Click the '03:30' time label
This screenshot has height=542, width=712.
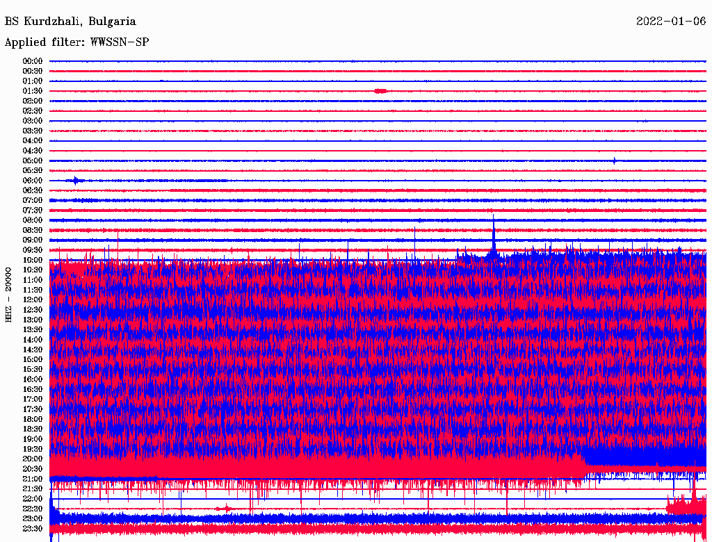[x=33, y=131]
